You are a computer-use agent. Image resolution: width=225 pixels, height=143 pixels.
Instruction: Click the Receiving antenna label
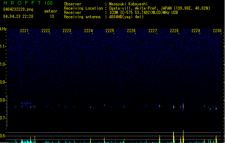pos(82,17)
